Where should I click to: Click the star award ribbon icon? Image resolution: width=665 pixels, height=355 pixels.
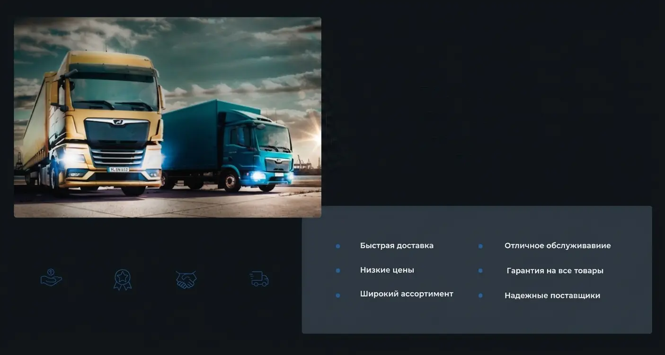click(x=123, y=279)
